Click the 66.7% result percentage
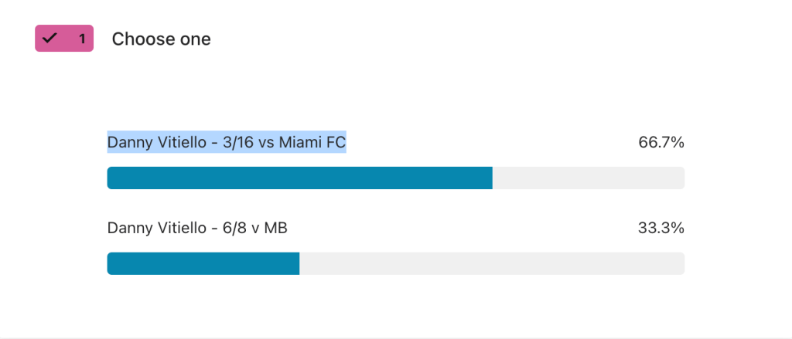Viewport: 792px width, 339px height. click(661, 143)
